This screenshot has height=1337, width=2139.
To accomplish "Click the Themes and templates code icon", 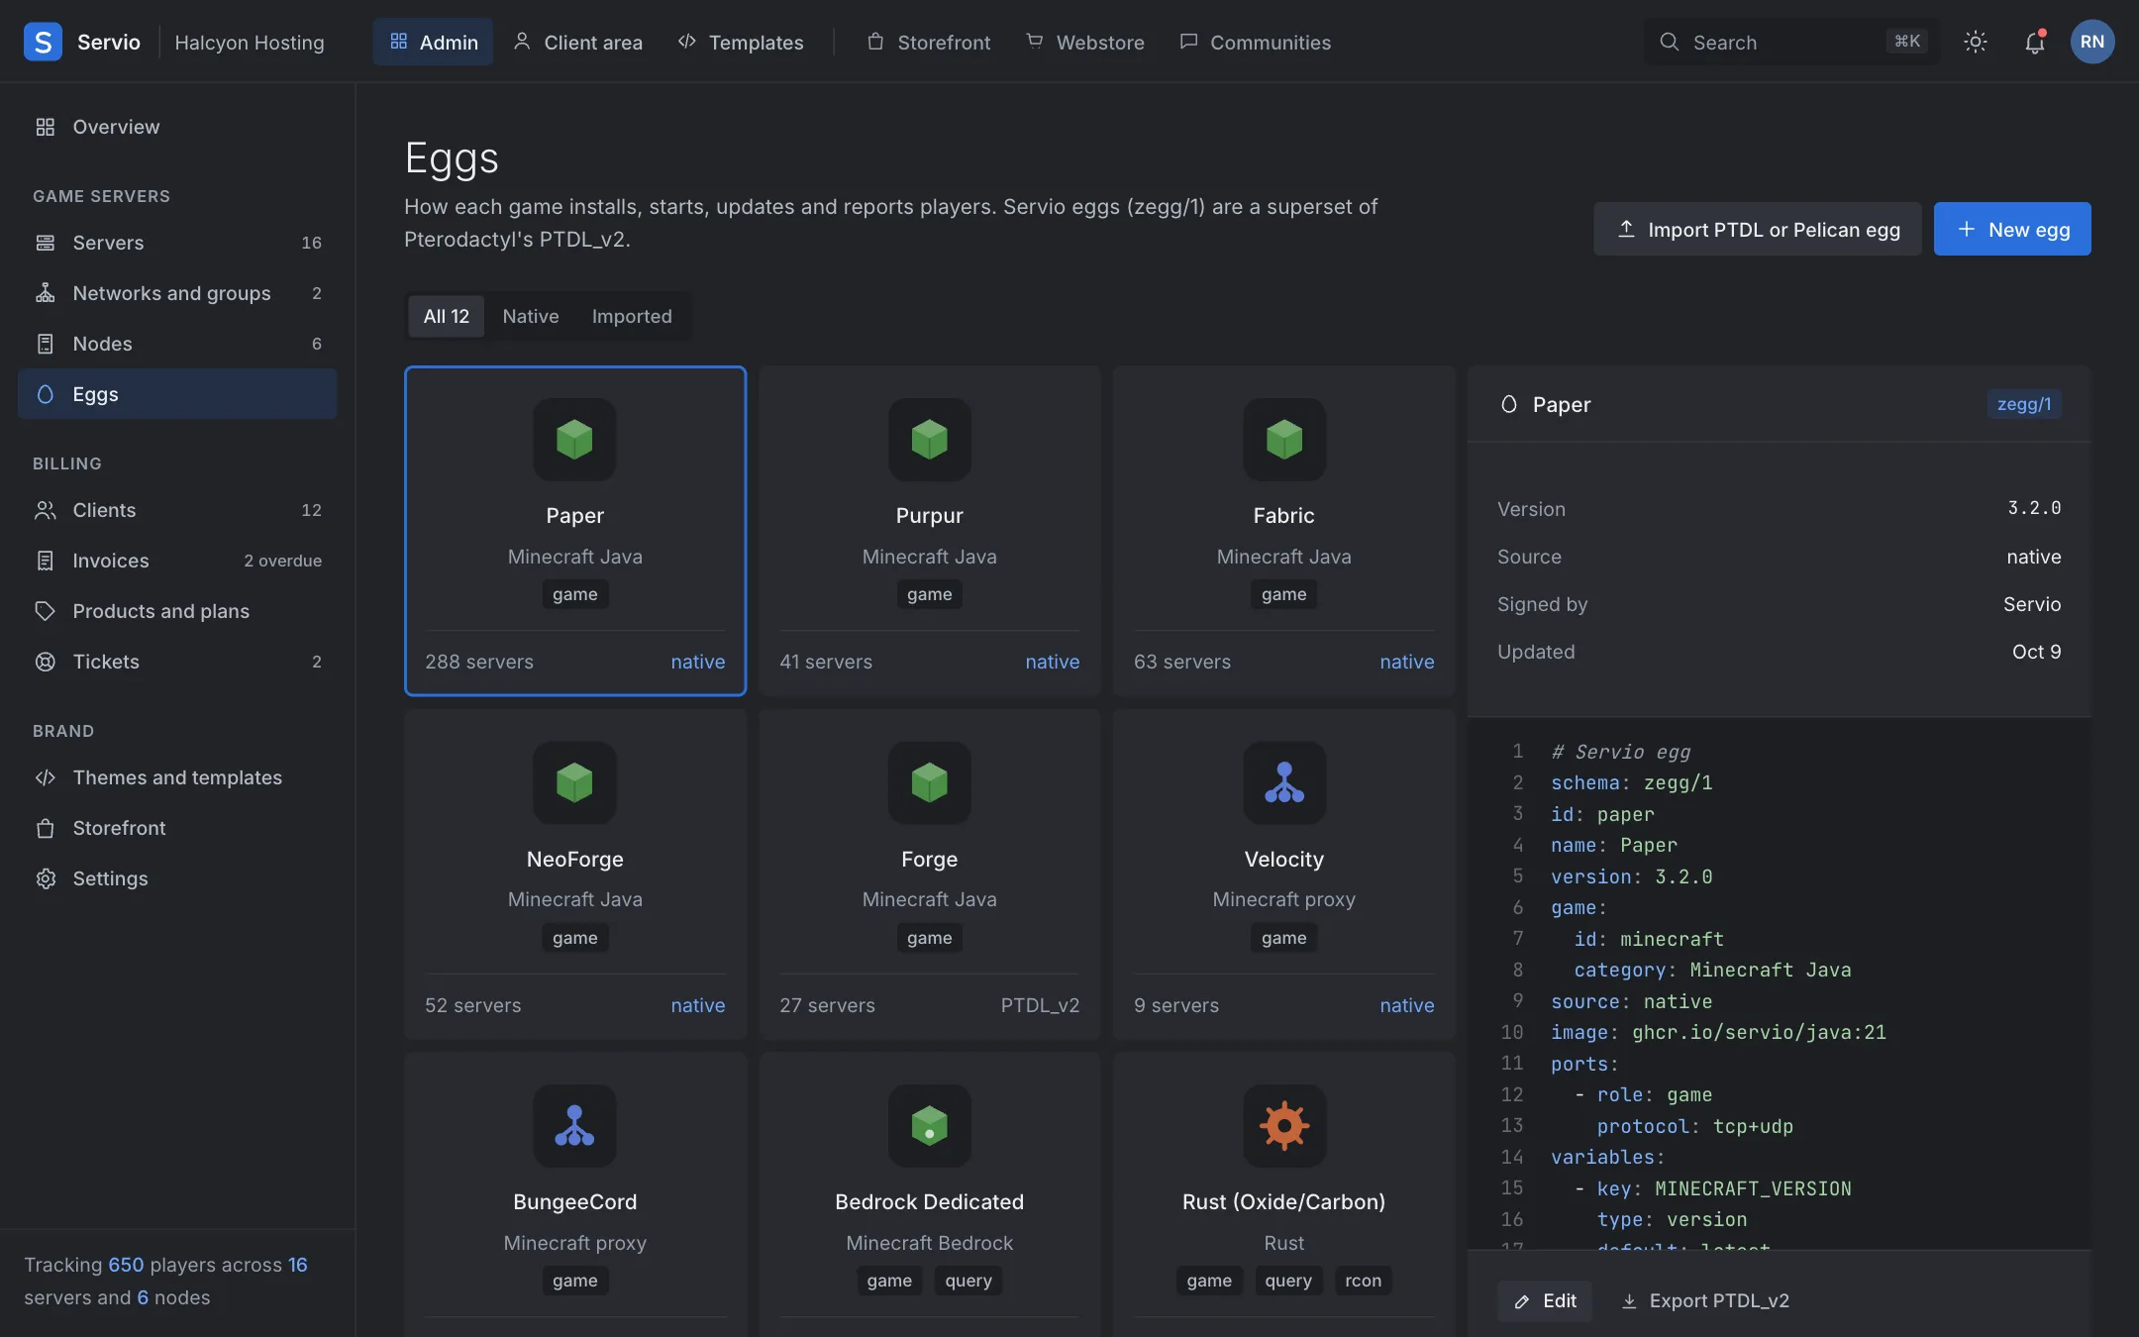I will pos(46,777).
